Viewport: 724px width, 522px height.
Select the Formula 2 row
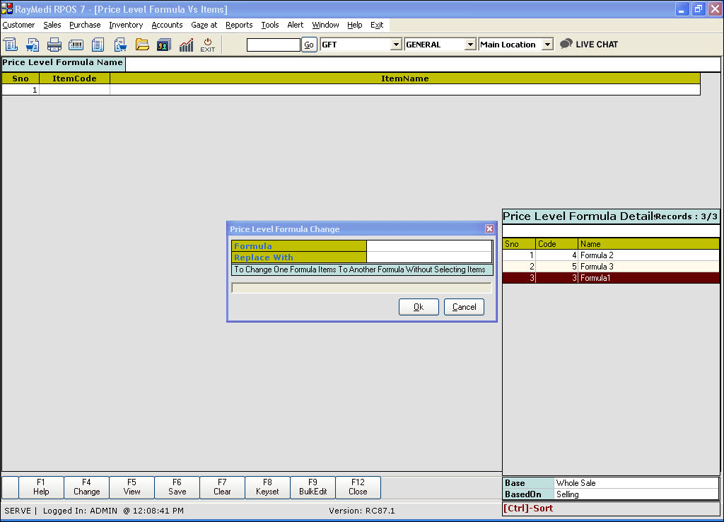coord(611,255)
